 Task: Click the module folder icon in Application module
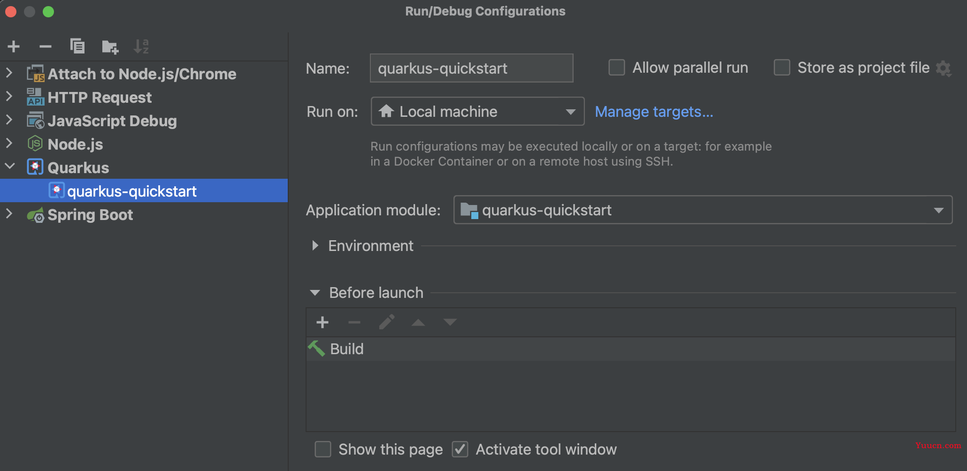click(x=469, y=211)
